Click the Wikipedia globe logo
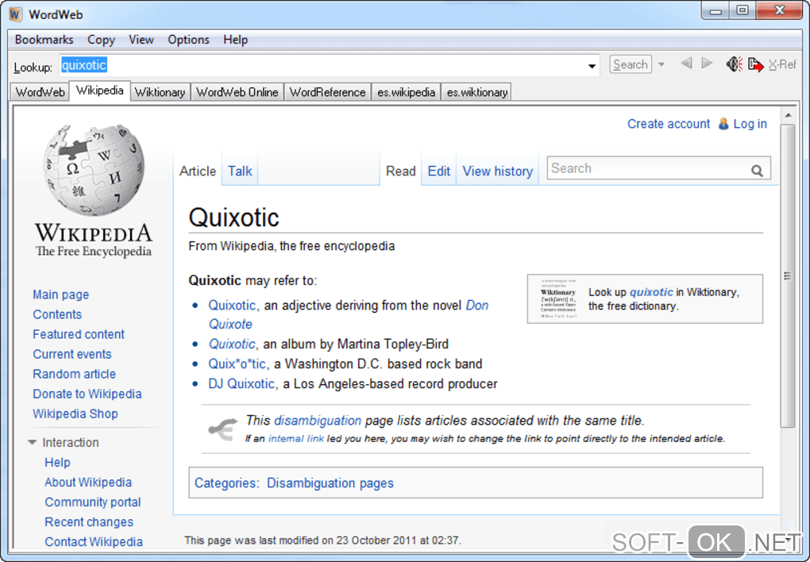810x562 pixels. pyautogui.click(x=94, y=169)
